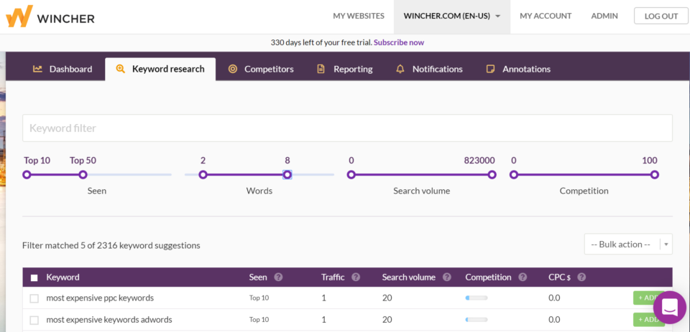Focus the Keyword filter input field
Screen dimensions: 690x332
click(x=347, y=128)
